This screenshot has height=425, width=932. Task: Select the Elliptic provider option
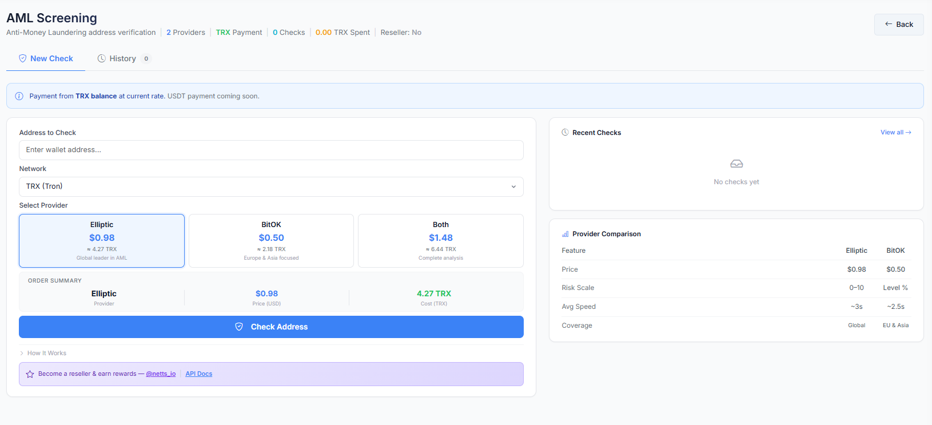[102, 241]
